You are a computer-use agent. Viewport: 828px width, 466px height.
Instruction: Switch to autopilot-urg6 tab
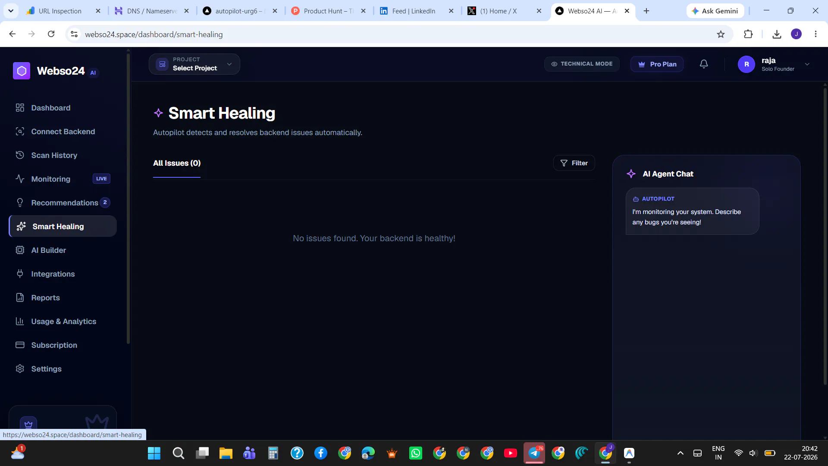coord(240,11)
